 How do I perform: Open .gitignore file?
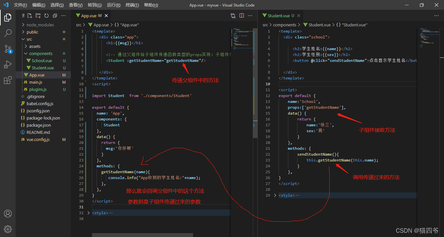point(43,96)
